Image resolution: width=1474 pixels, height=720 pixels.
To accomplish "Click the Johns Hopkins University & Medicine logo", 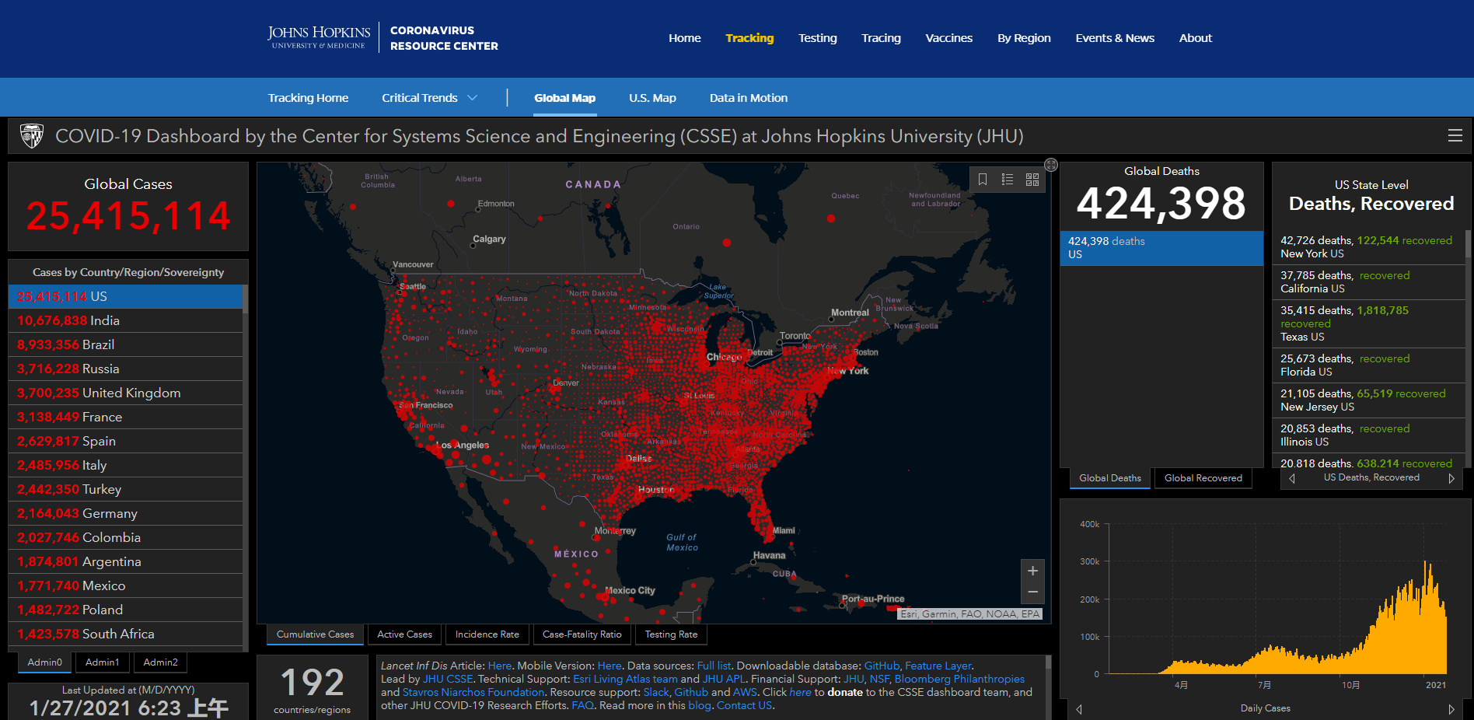I will click(x=319, y=37).
